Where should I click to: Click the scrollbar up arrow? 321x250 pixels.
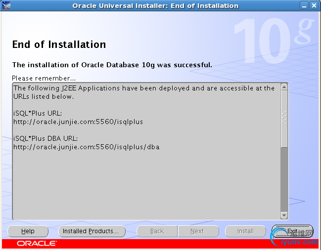pyautogui.click(x=284, y=87)
